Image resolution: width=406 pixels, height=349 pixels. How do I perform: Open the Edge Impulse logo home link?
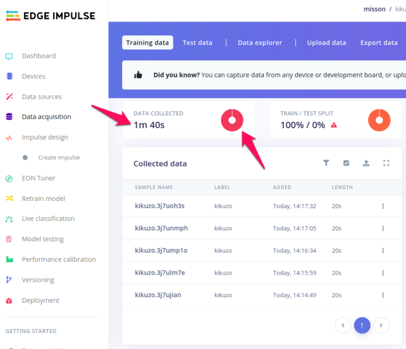51,16
